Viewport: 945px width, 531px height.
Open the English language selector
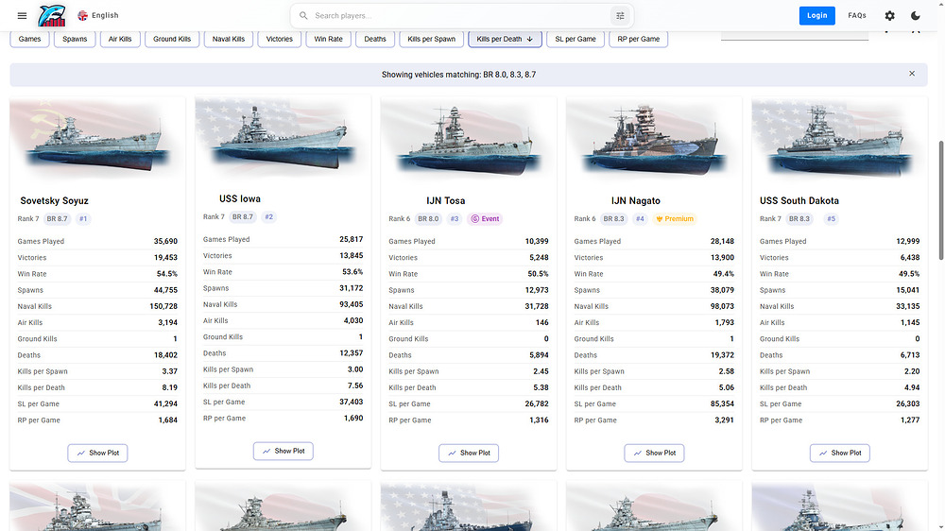[98, 16]
